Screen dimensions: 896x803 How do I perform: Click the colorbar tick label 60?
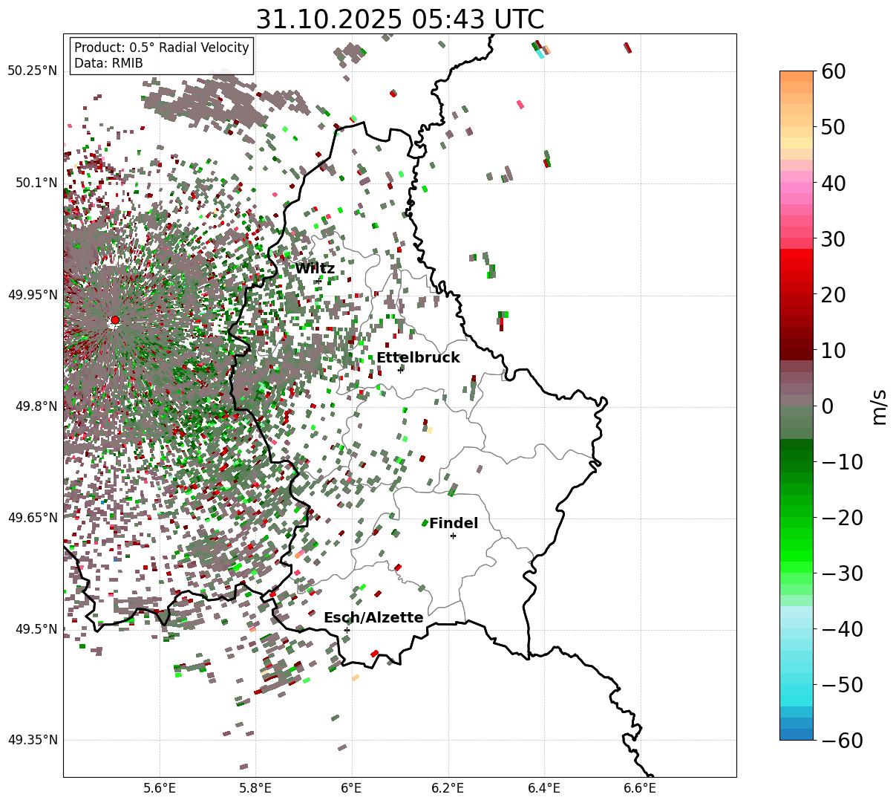(x=833, y=71)
